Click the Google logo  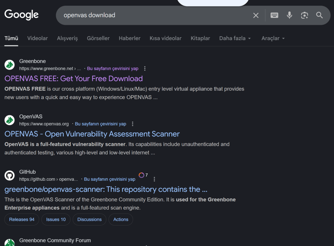[22, 15]
